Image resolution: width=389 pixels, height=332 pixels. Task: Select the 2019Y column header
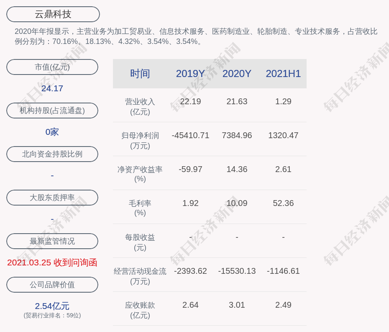click(190, 74)
